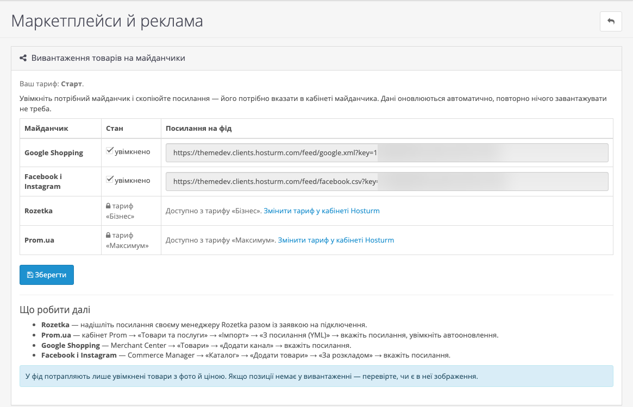Viewport: 633px width, 407px height.
Task: Click the Facebook і Instagram Commerce Manager instruction
Action: (x=246, y=355)
